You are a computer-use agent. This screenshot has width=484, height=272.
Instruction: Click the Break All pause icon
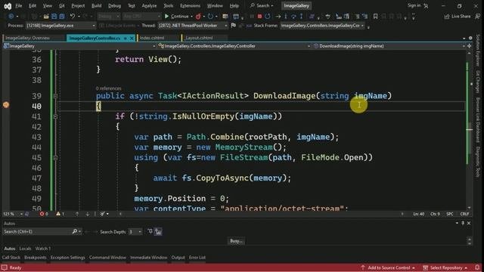pyautogui.click(x=252, y=17)
